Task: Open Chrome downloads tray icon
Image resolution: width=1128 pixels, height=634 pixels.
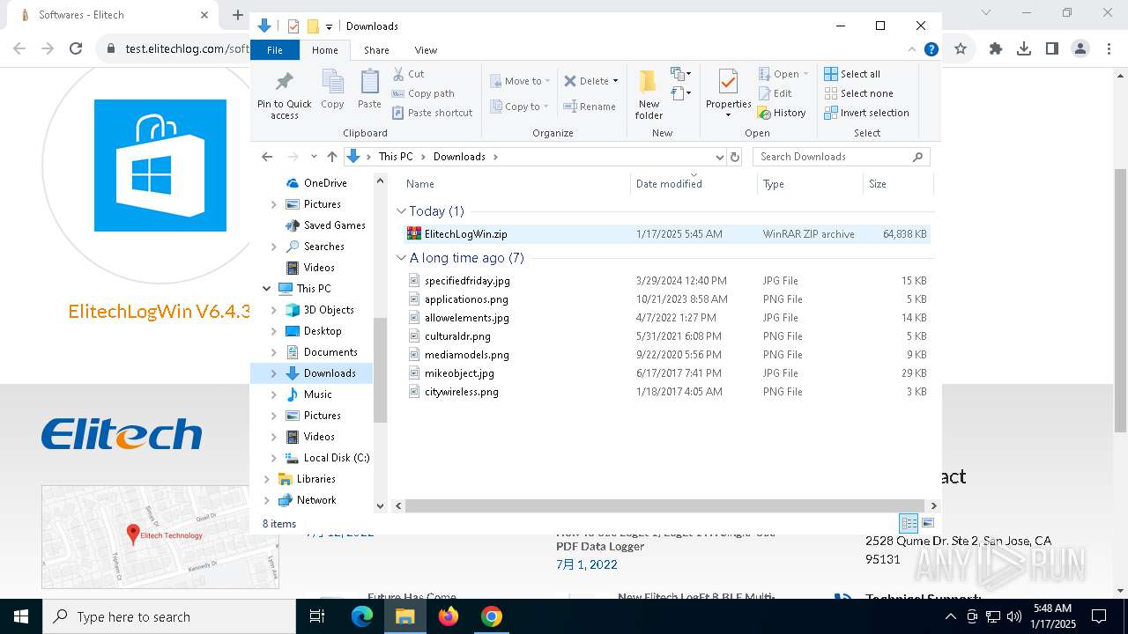Action: tap(1024, 49)
